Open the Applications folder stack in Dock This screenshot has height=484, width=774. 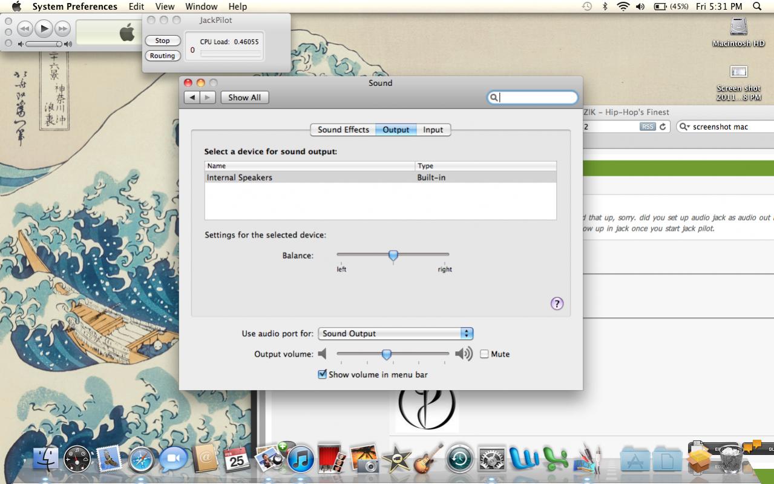point(635,460)
